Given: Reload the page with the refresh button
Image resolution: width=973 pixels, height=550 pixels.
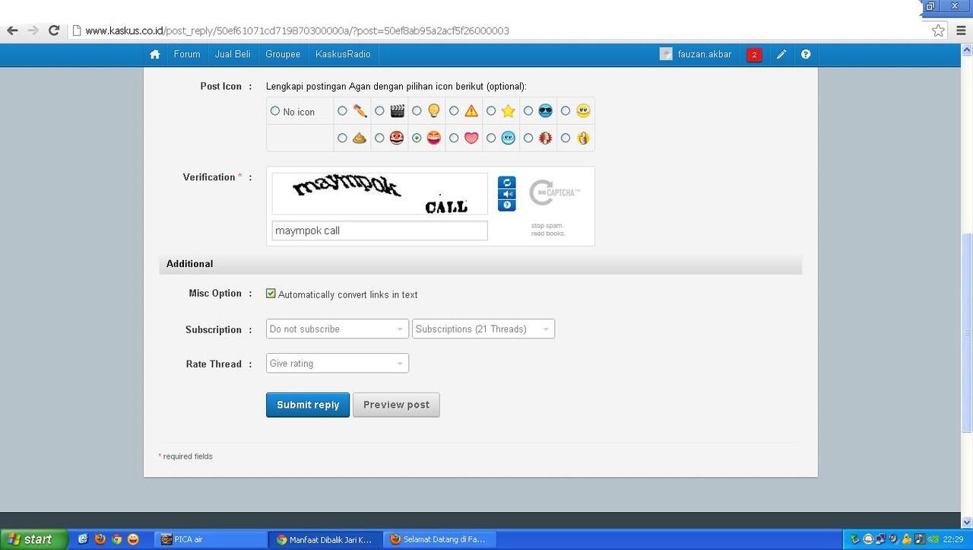Looking at the screenshot, I should pos(54,30).
